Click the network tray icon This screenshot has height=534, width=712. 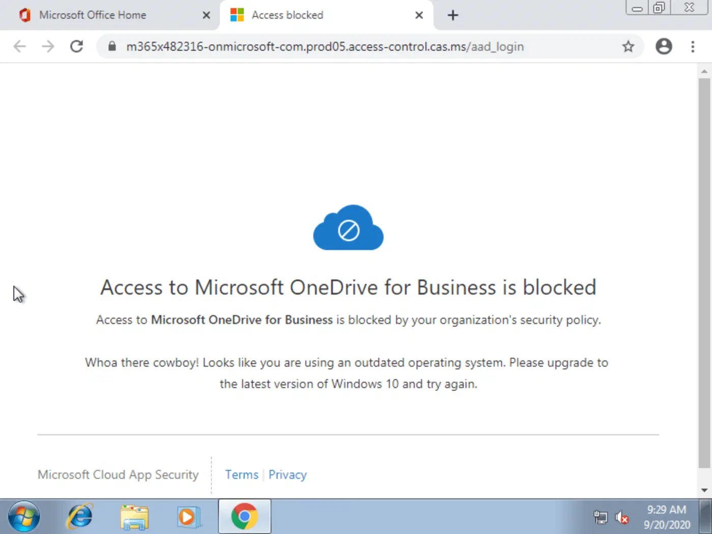point(601,518)
